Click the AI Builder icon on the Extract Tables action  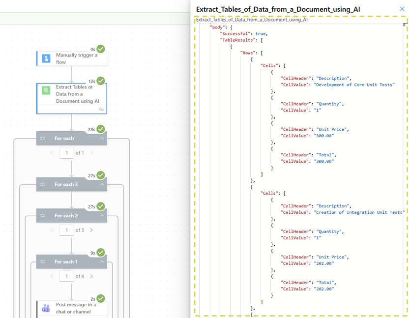click(45, 90)
